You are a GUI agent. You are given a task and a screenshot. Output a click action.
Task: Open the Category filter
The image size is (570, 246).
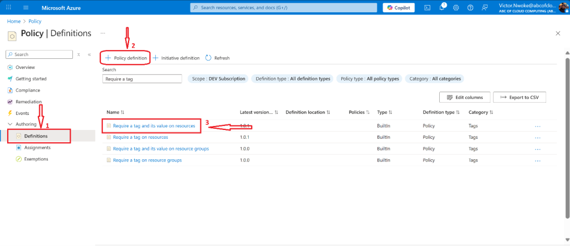(435, 79)
